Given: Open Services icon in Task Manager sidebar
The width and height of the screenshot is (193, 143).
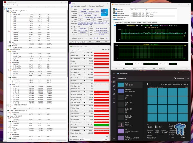Looking at the screenshot, I should pos(114,102).
